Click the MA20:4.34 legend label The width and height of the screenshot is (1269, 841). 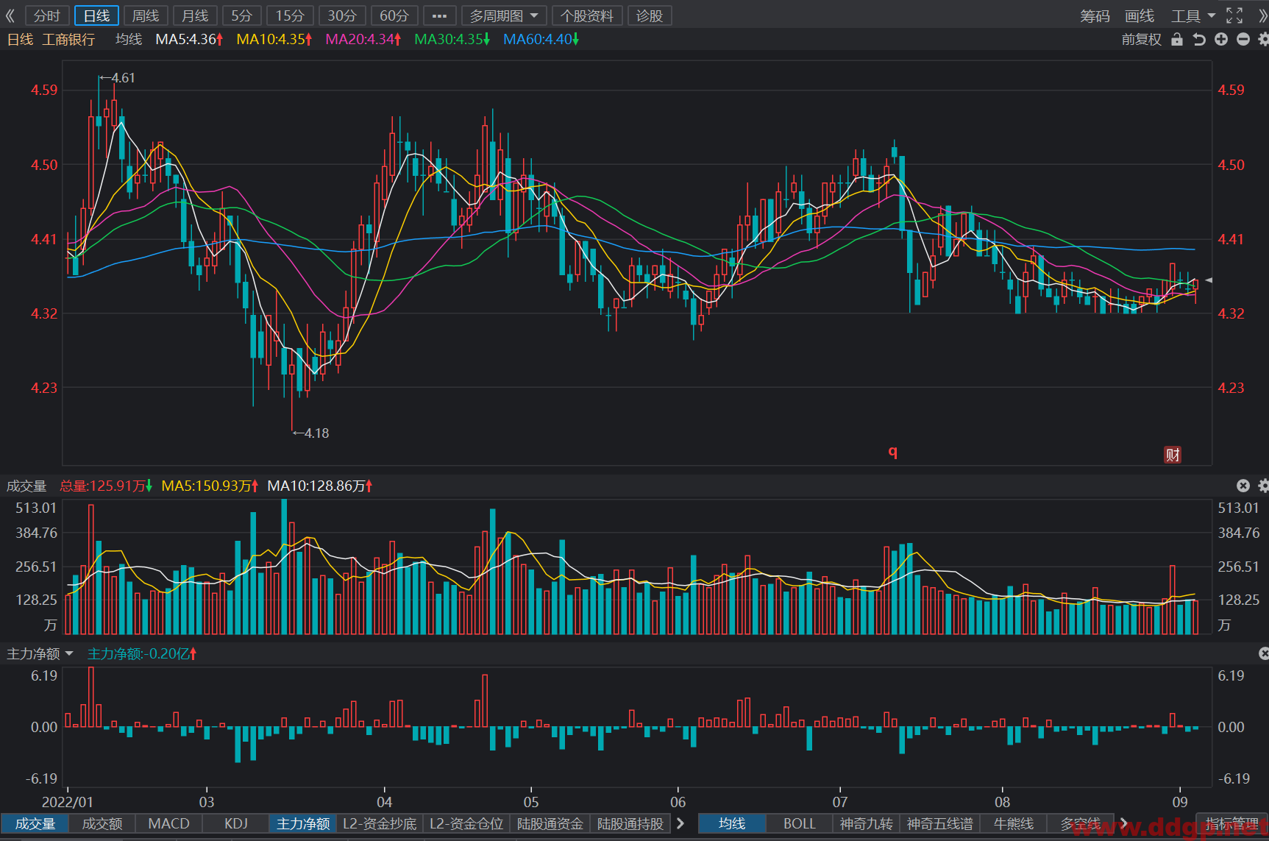coord(363,39)
